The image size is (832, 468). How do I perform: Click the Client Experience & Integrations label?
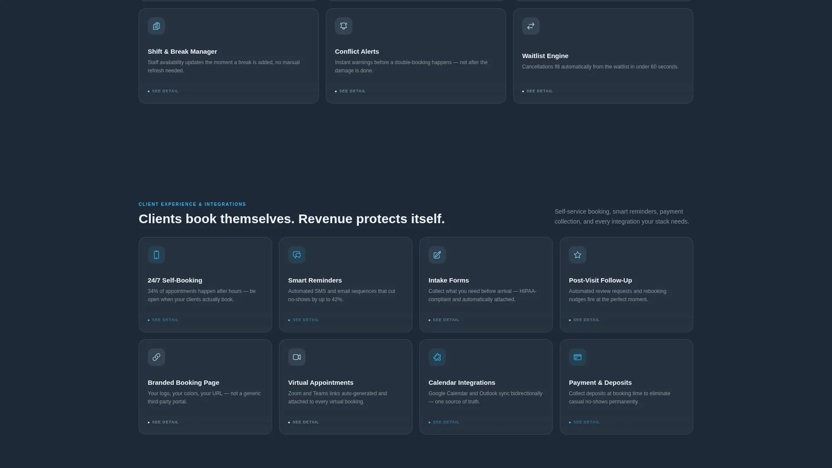192,204
